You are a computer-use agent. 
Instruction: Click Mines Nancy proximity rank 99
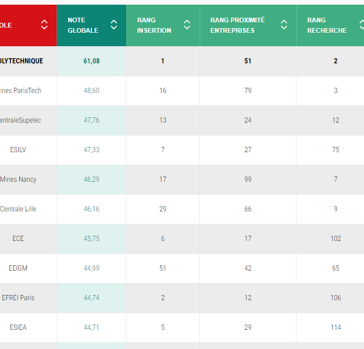[x=248, y=180]
